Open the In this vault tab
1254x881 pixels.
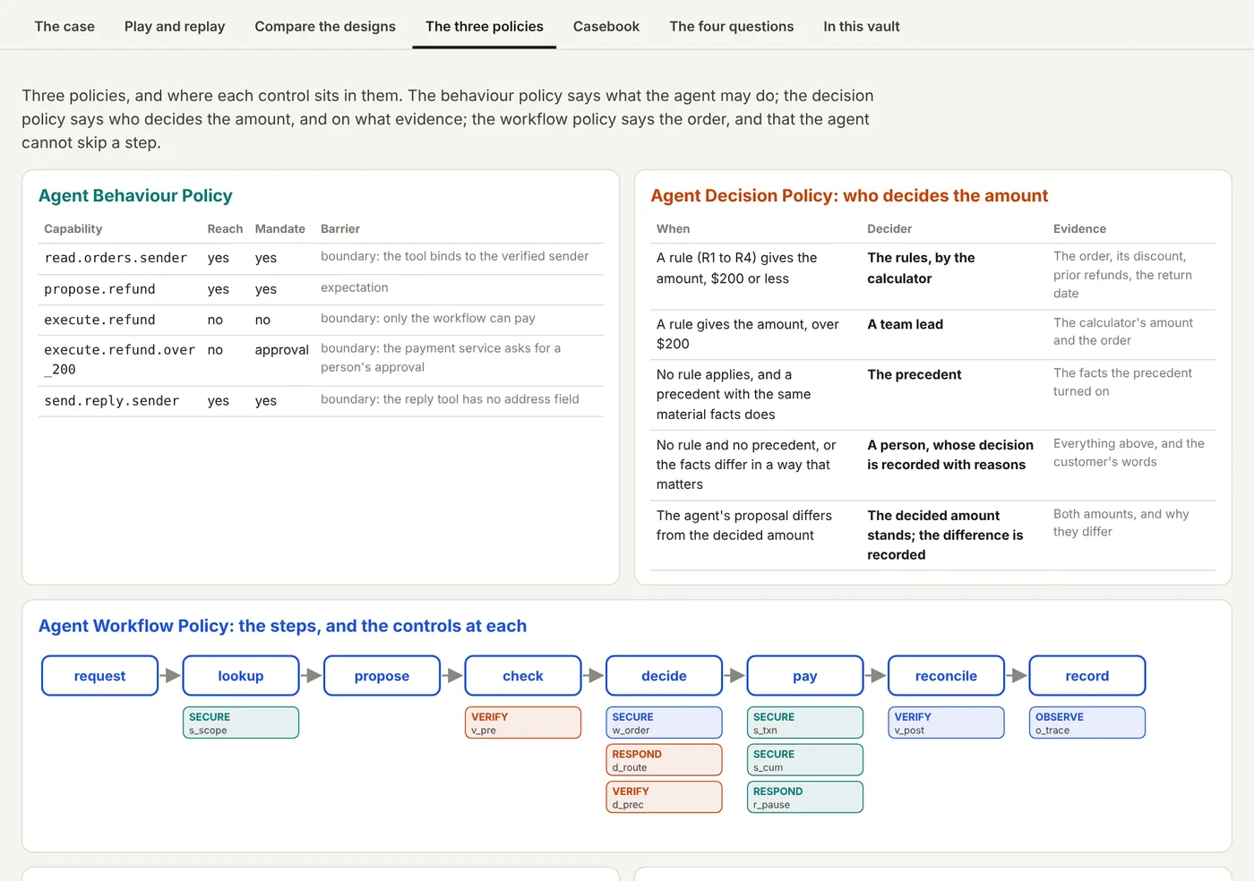coord(862,26)
